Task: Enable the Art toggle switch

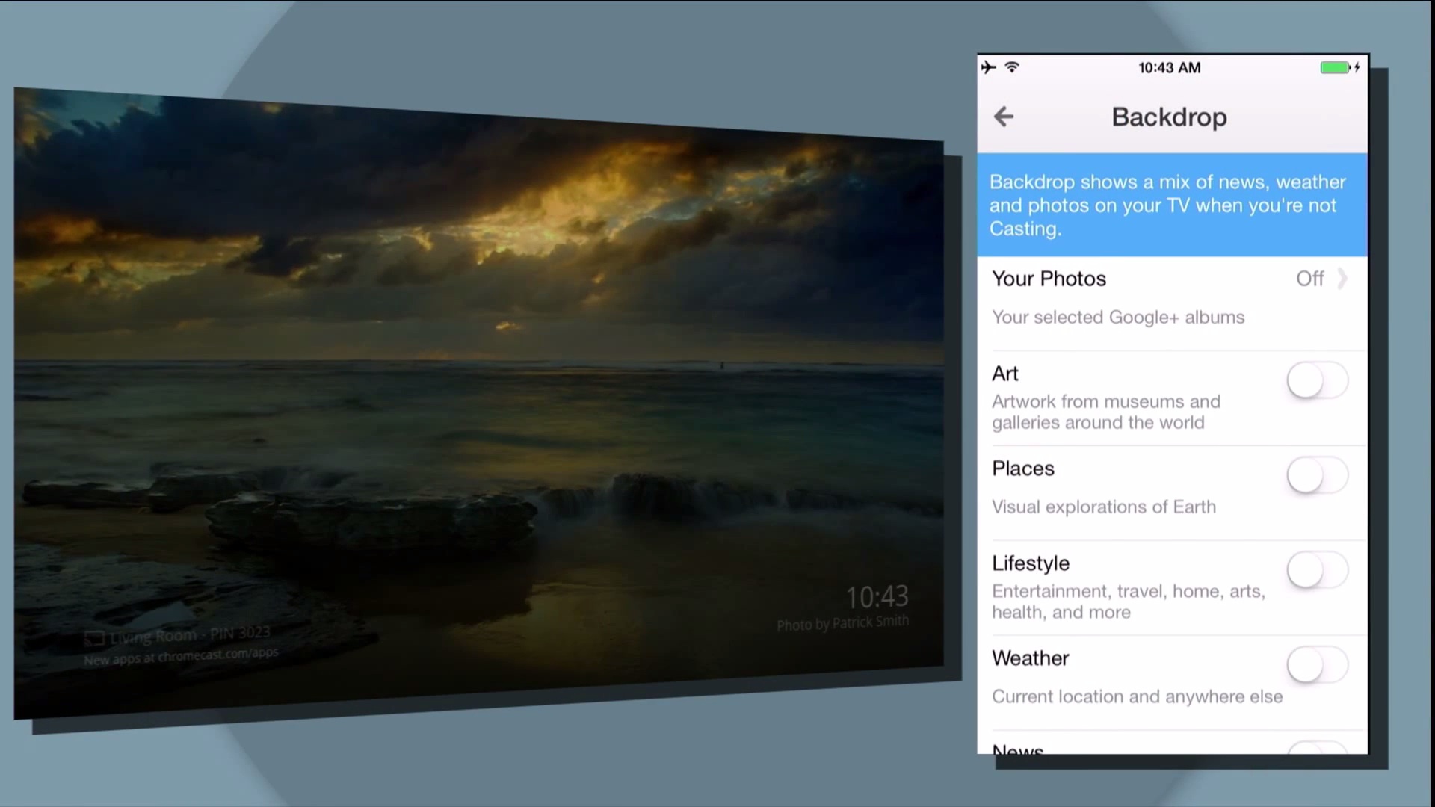Action: coord(1317,381)
